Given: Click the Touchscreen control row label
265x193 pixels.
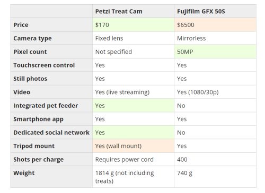Looking at the screenshot, I should [x=51, y=65].
